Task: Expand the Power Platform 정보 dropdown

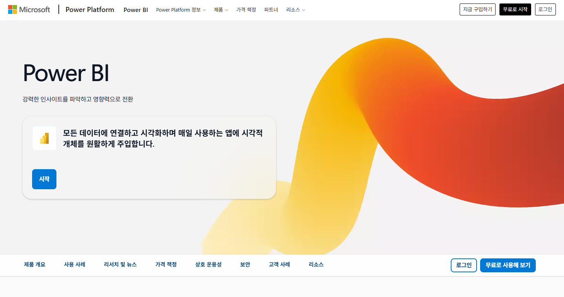Action: (181, 10)
